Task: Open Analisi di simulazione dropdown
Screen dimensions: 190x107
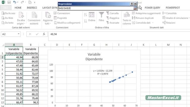Action: 176,18
